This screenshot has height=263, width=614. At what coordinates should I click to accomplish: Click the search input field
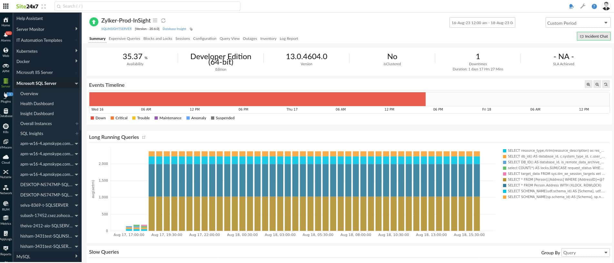[147, 6]
